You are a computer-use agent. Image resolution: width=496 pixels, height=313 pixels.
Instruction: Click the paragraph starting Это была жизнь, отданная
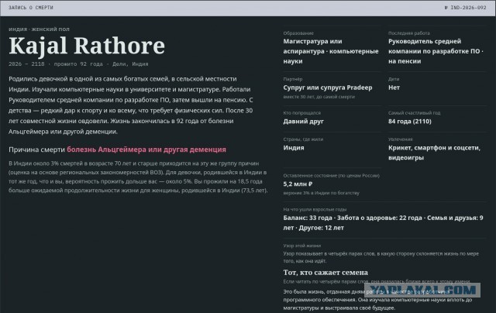(x=377, y=300)
